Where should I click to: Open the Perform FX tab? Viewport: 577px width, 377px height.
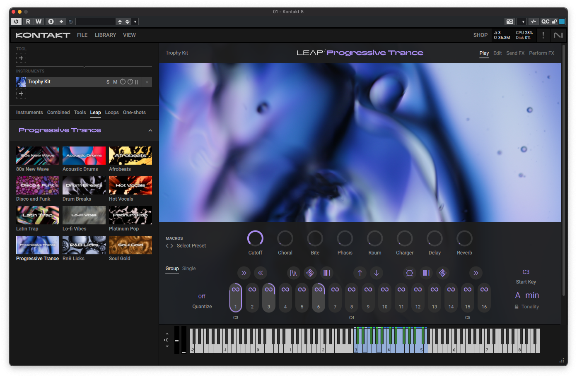541,53
